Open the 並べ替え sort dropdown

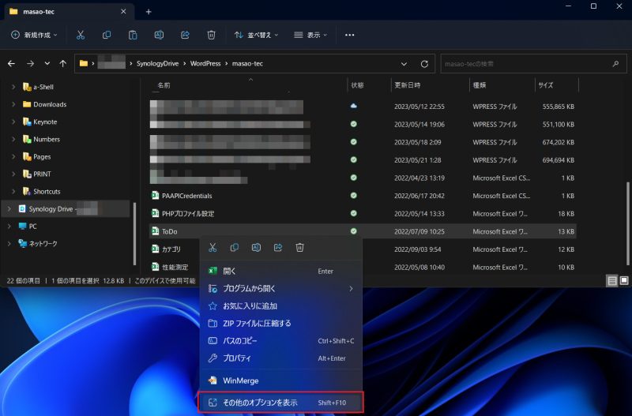[x=256, y=35]
